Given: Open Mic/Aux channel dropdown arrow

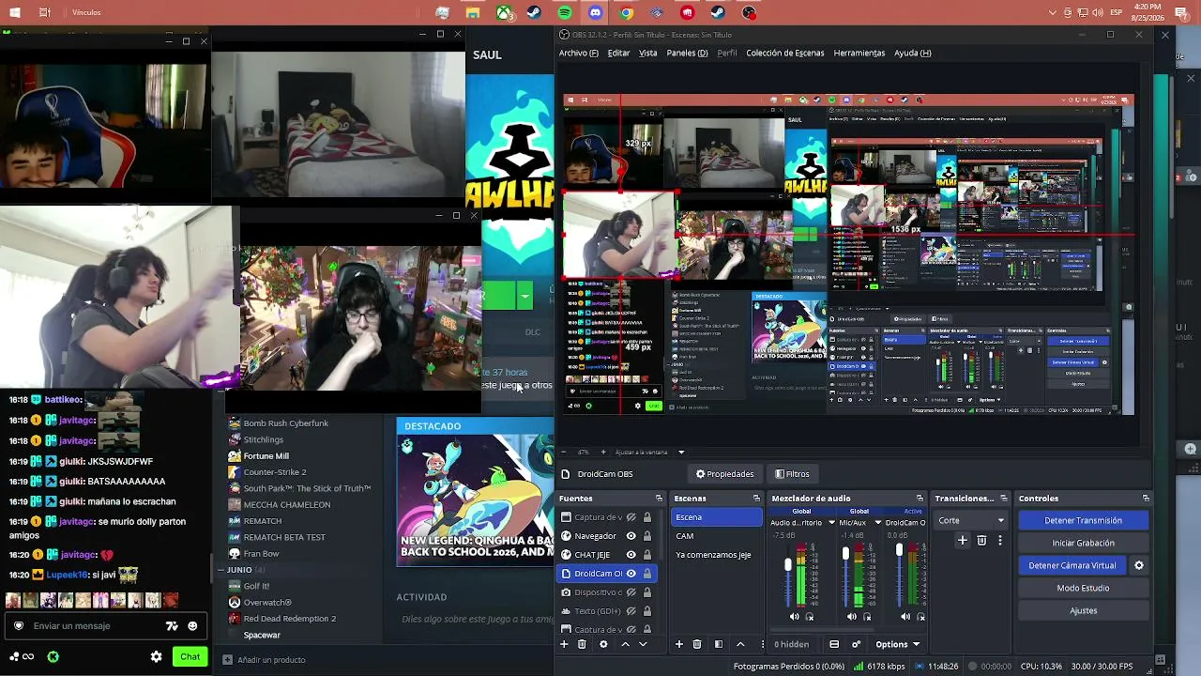Looking at the screenshot, I should pyautogui.click(x=878, y=523).
